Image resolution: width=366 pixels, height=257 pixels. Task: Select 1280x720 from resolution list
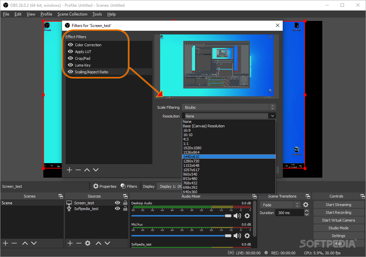(229, 161)
